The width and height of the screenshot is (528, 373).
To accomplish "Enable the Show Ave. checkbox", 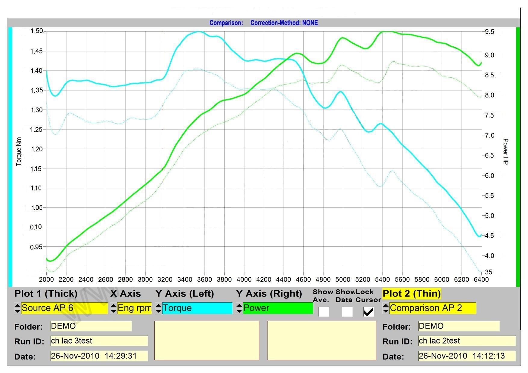I will click(324, 312).
